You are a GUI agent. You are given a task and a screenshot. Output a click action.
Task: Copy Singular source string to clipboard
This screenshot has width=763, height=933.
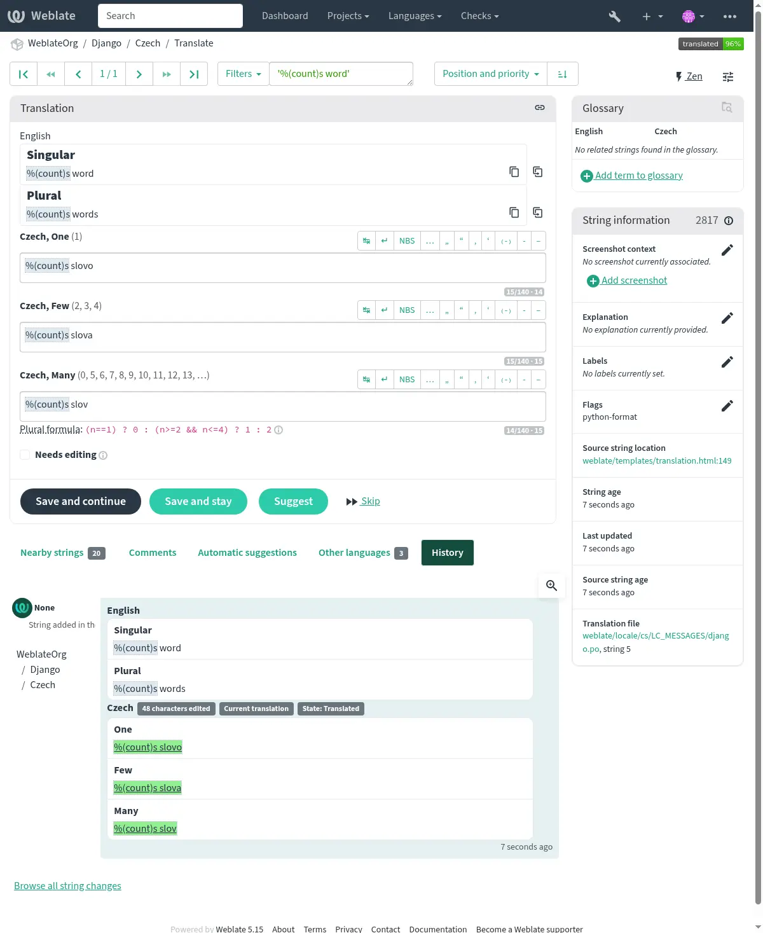point(514,172)
